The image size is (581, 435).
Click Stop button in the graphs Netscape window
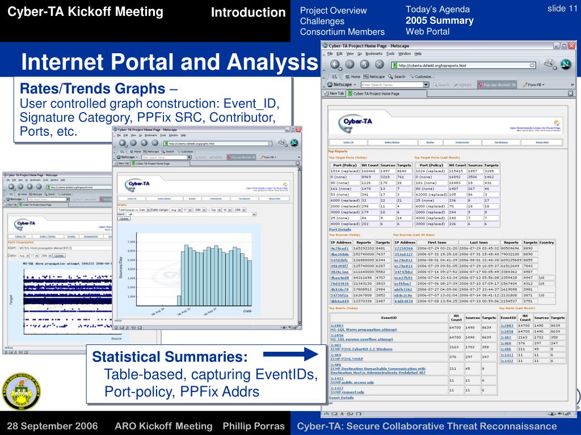(x=155, y=143)
